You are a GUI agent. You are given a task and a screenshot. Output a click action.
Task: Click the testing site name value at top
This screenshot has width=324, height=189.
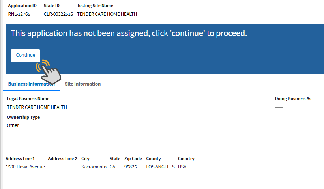(107, 14)
